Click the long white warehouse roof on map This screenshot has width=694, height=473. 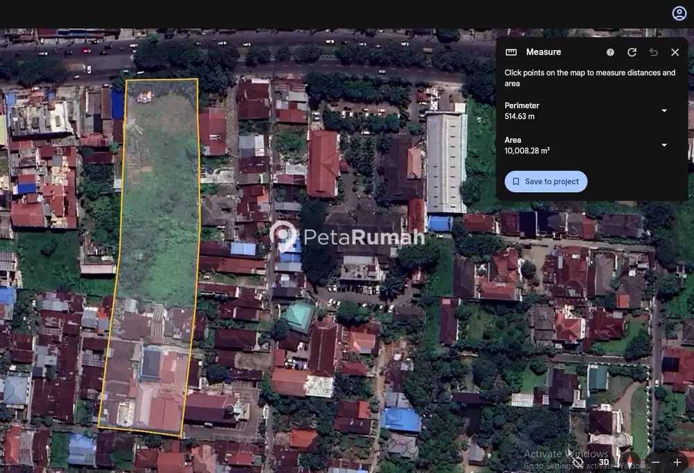pyautogui.click(x=446, y=163)
